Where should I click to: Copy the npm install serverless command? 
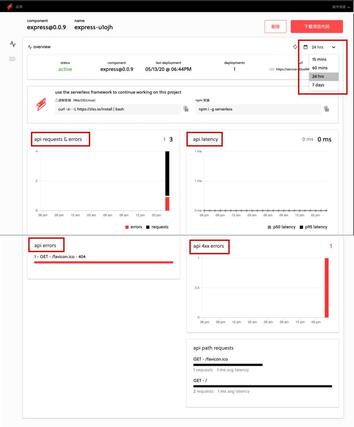pos(327,109)
